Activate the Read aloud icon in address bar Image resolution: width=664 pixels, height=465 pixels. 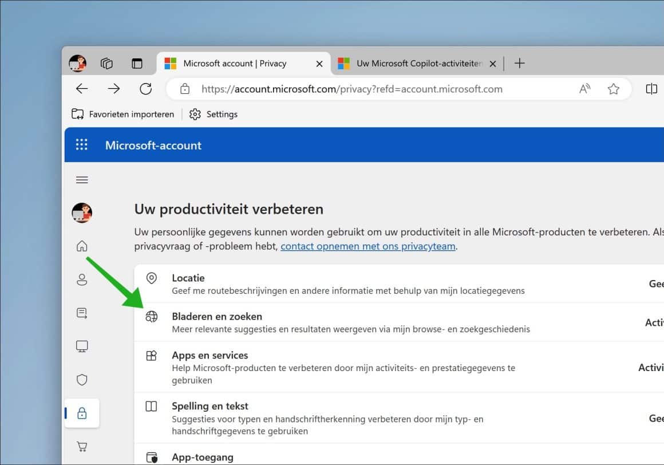tap(585, 89)
